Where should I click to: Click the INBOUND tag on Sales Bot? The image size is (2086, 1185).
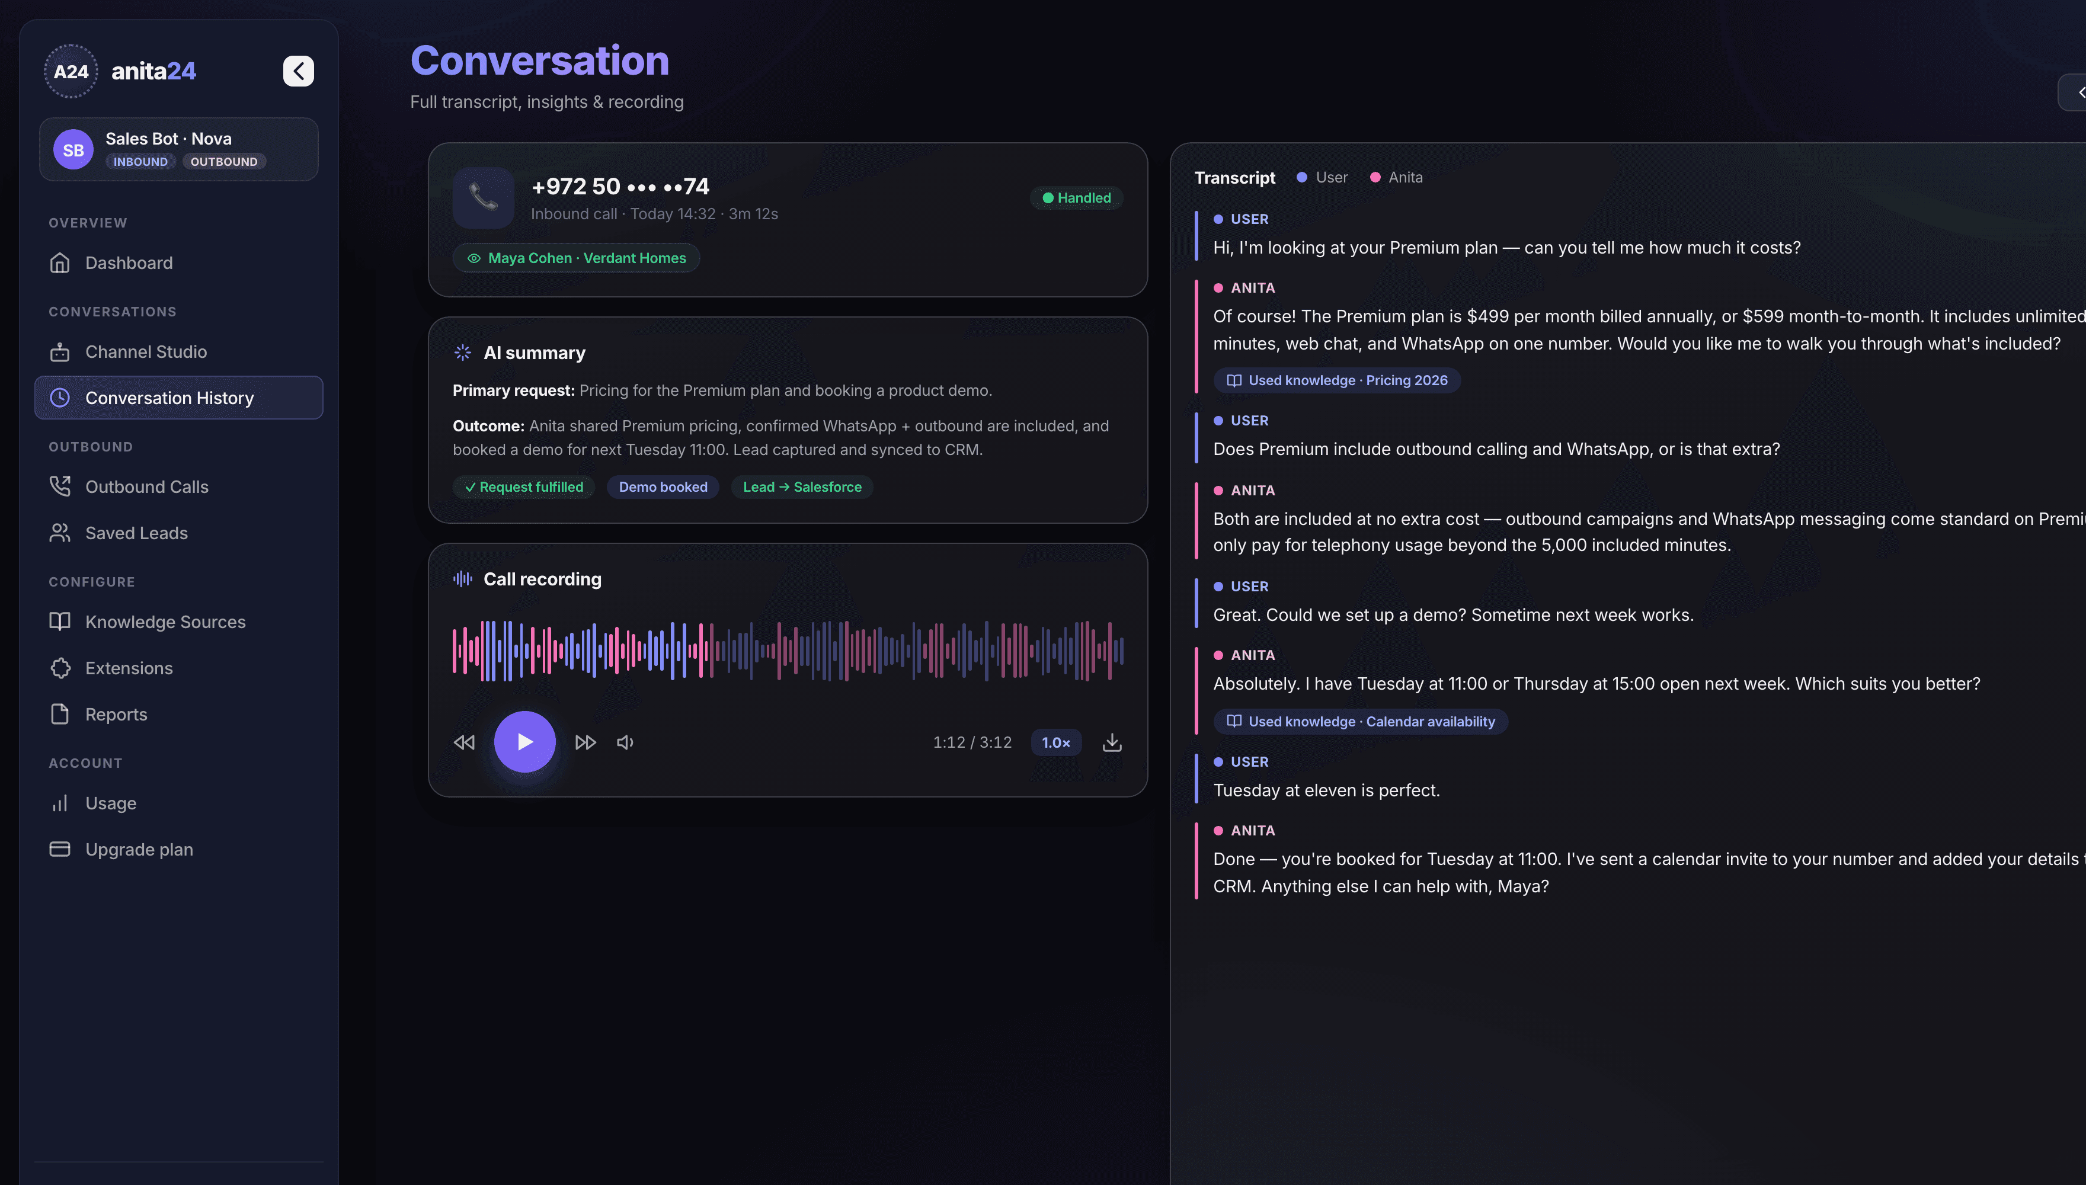(x=141, y=162)
